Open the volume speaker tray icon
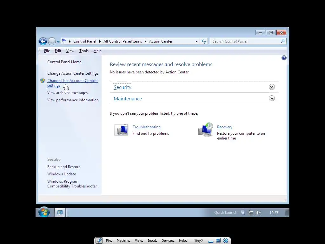 click(x=258, y=213)
